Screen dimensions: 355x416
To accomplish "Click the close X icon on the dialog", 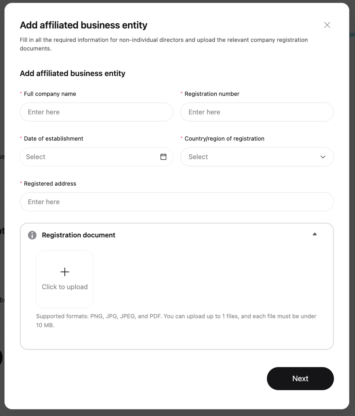I will (x=327, y=25).
